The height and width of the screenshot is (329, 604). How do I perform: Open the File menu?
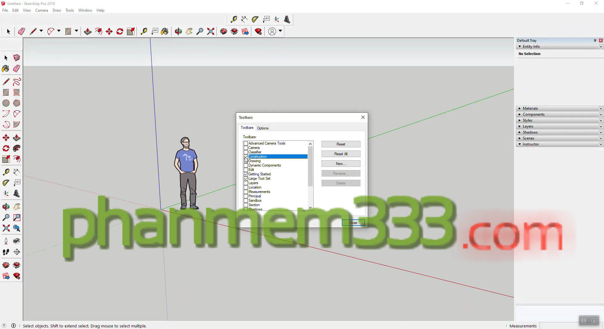(5, 10)
